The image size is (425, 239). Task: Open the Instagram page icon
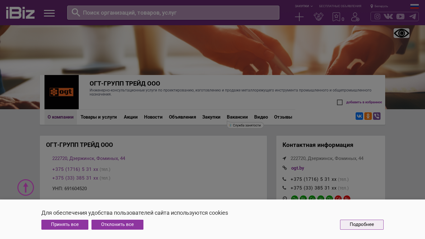(x=377, y=16)
